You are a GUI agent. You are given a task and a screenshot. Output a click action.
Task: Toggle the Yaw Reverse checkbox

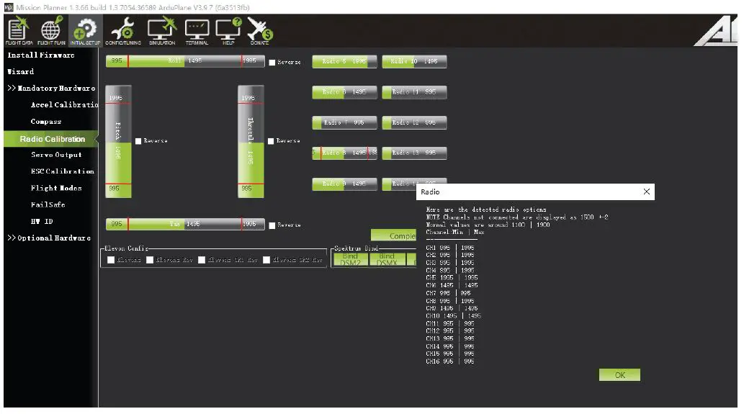point(272,225)
